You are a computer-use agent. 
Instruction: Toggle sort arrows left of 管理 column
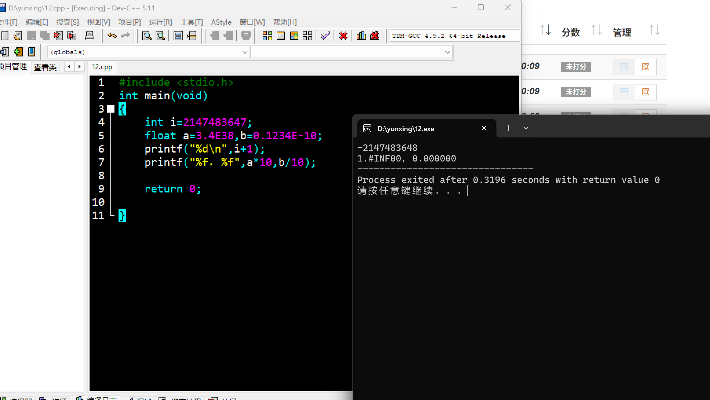pos(596,30)
